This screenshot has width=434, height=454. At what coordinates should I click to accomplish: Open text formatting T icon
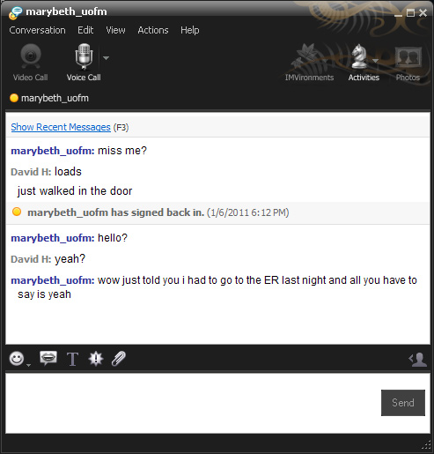[x=72, y=359]
